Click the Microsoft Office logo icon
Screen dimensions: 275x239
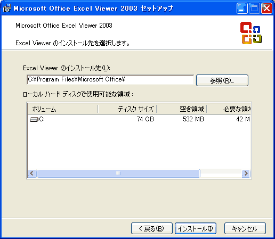[251, 33]
